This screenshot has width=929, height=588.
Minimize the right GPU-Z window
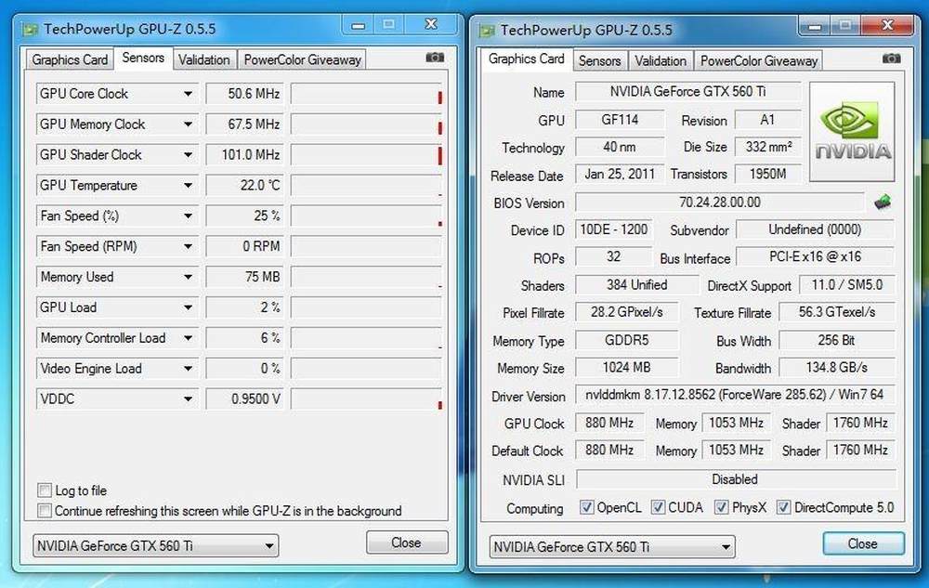tap(815, 26)
